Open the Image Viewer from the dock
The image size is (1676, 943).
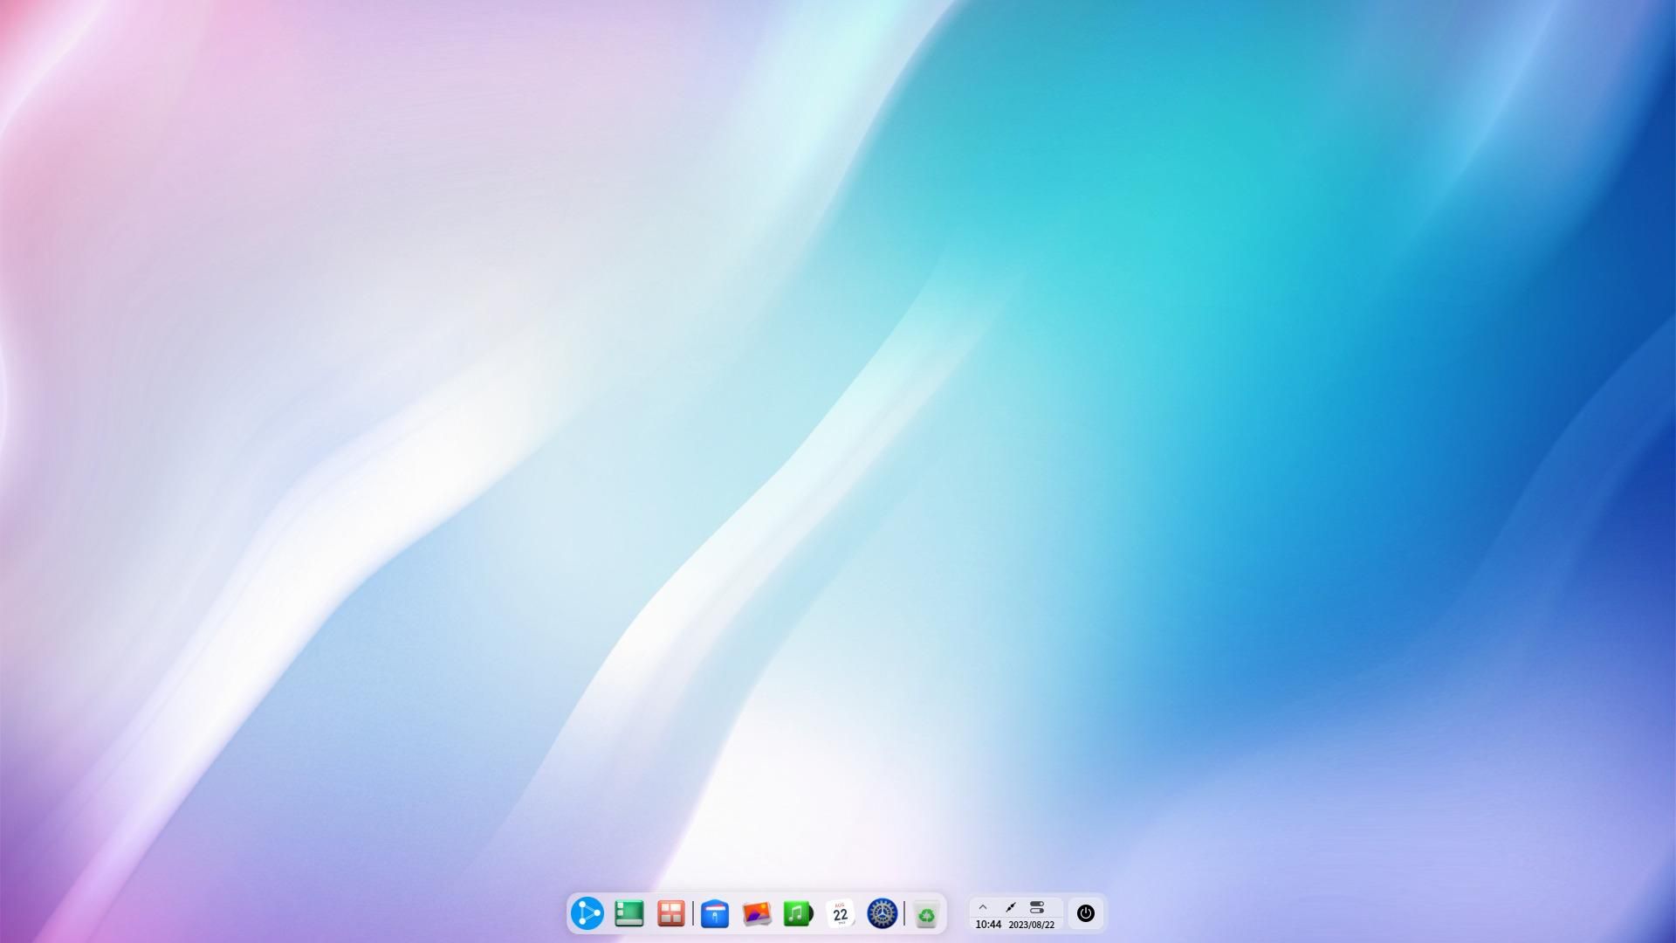(756, 913)
